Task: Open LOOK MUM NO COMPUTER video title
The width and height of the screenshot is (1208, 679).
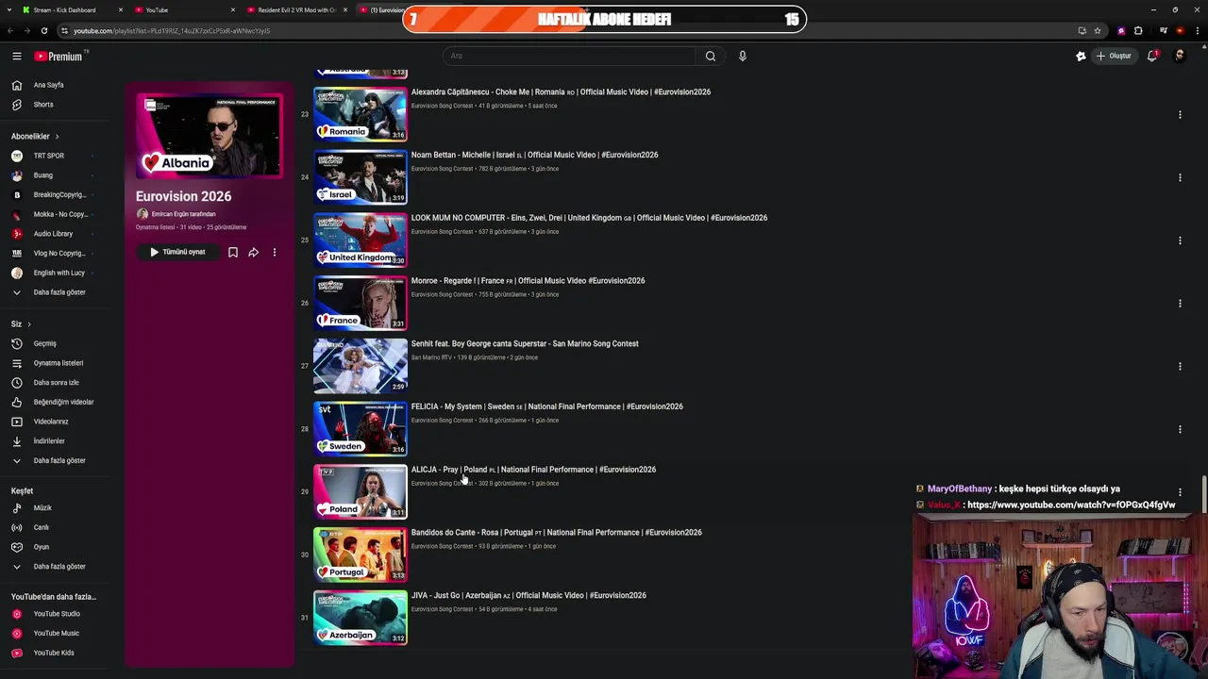Action: (589, 218)
